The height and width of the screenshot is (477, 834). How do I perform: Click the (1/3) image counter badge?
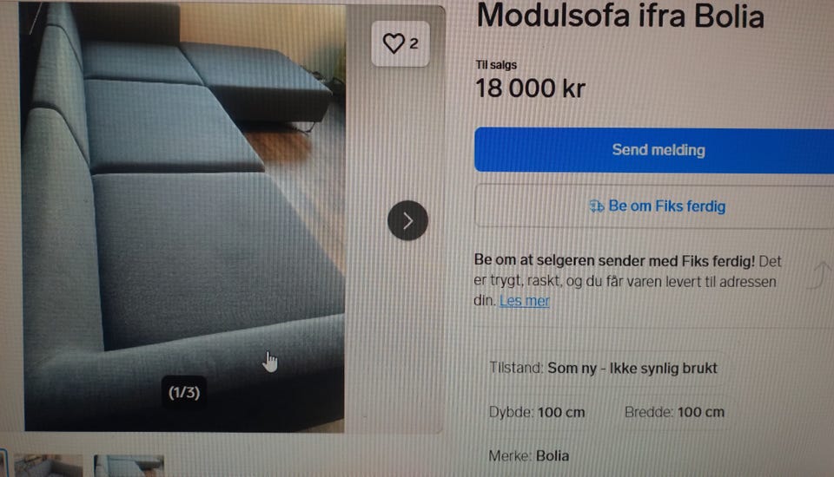pos(184,393)
